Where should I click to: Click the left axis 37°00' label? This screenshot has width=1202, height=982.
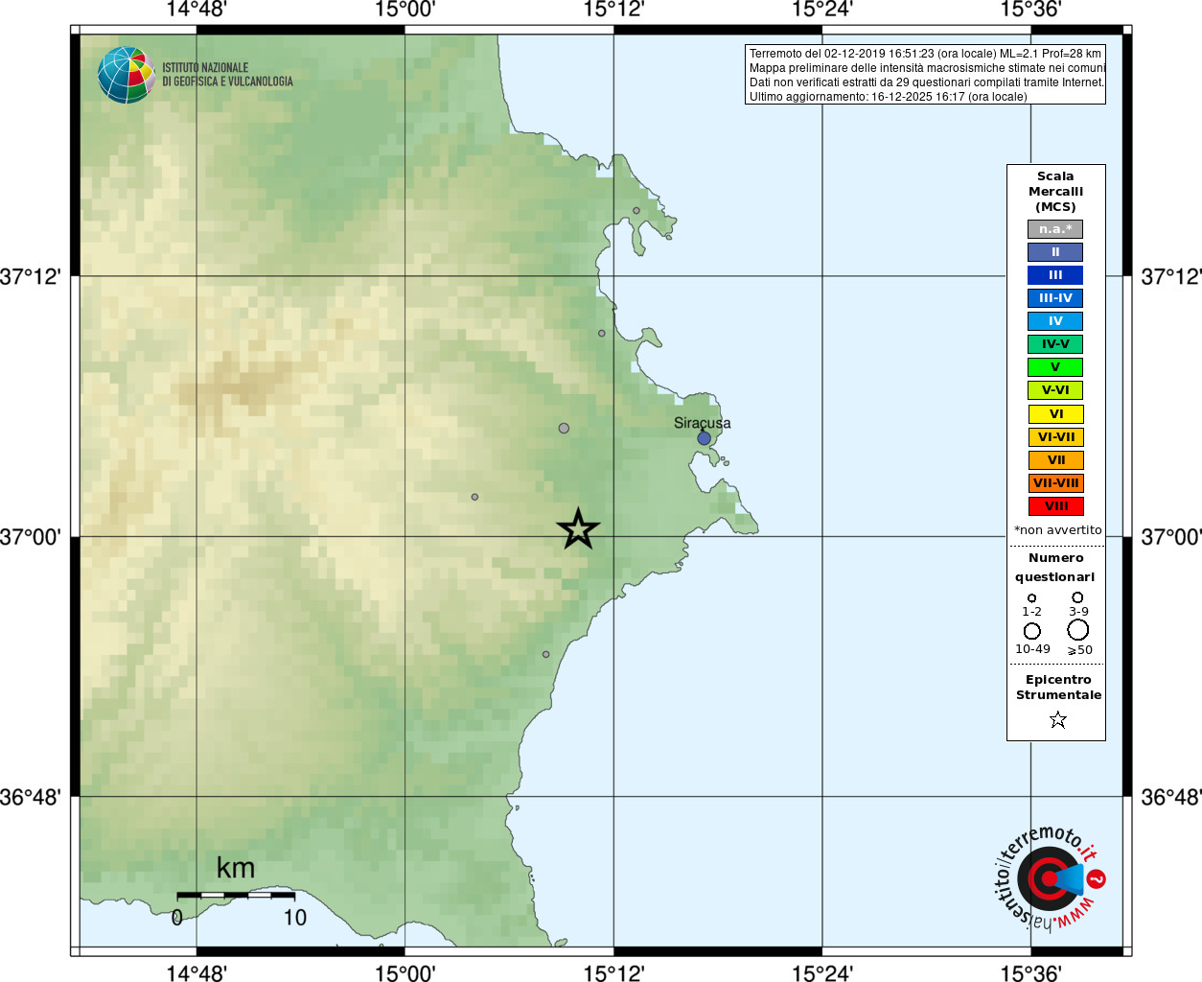pyautogui.click(x=31, y=537)
